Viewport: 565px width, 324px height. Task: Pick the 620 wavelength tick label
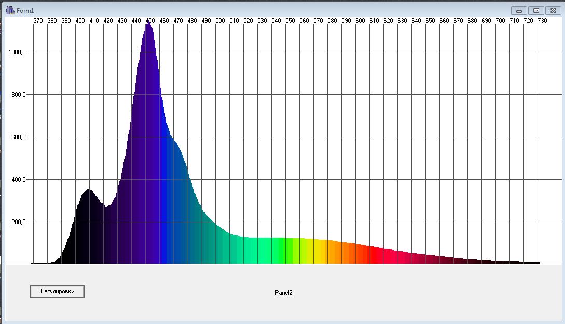click(x=389, y=21)
